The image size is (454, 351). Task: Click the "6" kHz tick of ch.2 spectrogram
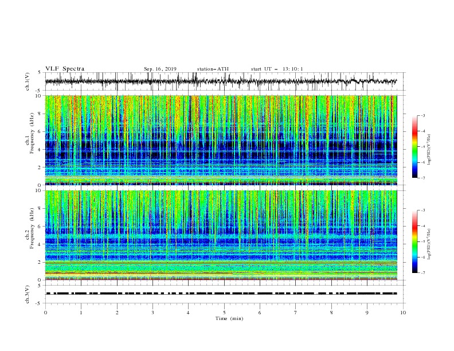pyautogui.click(x=40, y=227)
